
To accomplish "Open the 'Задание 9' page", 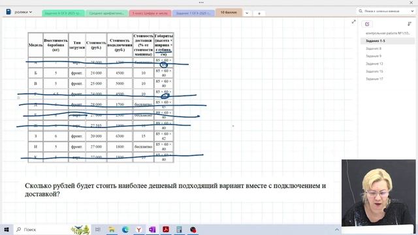I will point(388,56).
